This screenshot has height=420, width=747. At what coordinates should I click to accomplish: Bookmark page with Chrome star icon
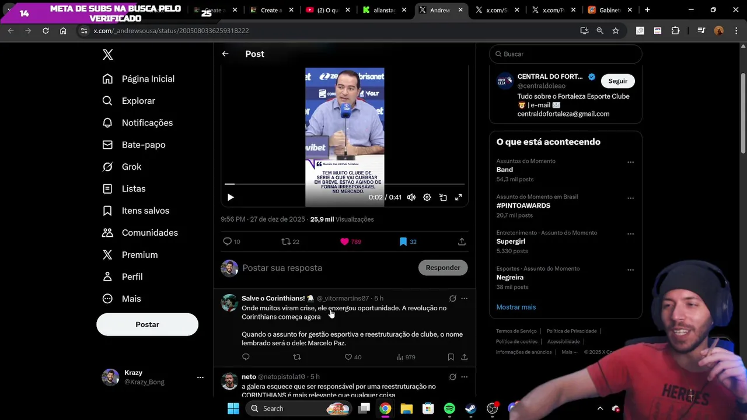pyautogui.click(x=616, y=30)
